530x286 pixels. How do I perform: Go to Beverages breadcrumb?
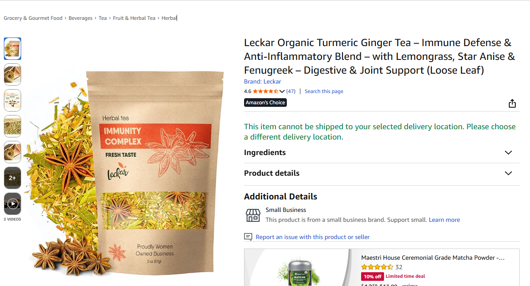(80, 18)
